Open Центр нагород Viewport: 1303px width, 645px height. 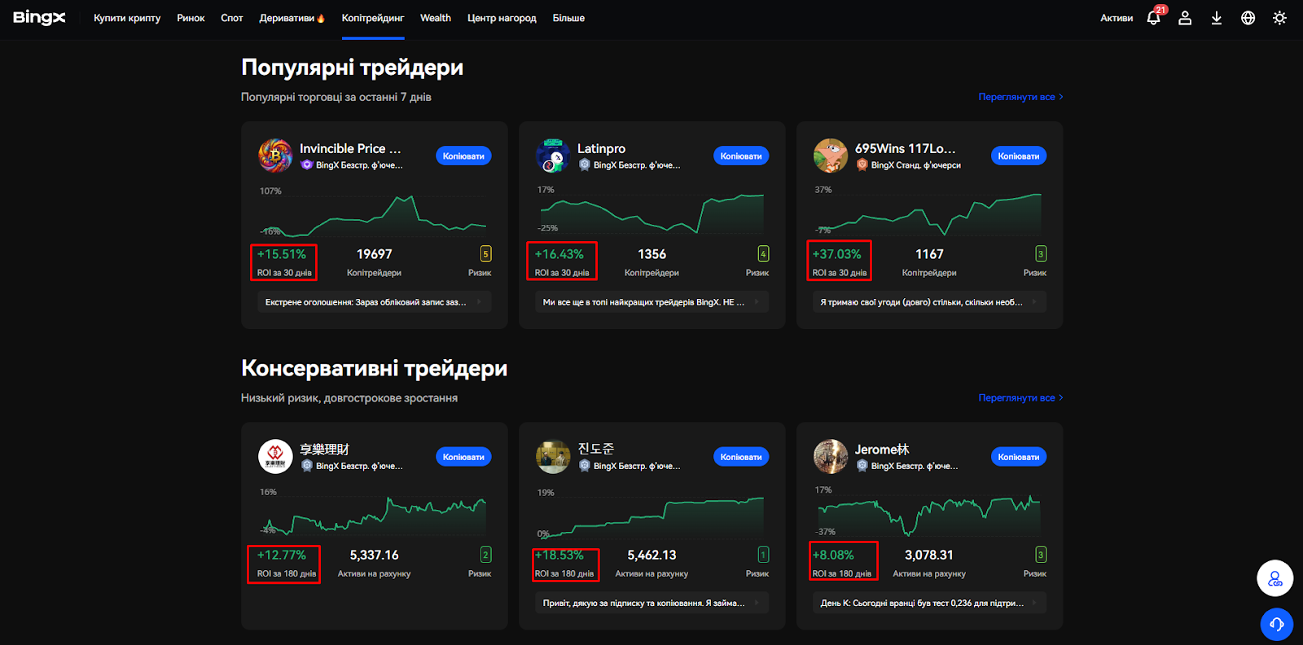(502, 18)
